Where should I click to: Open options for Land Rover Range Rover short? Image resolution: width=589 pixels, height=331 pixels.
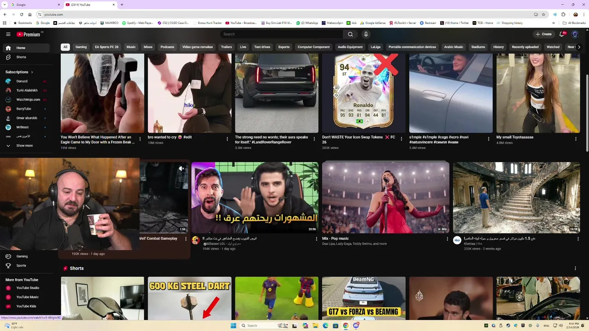(x=314, y=138)
